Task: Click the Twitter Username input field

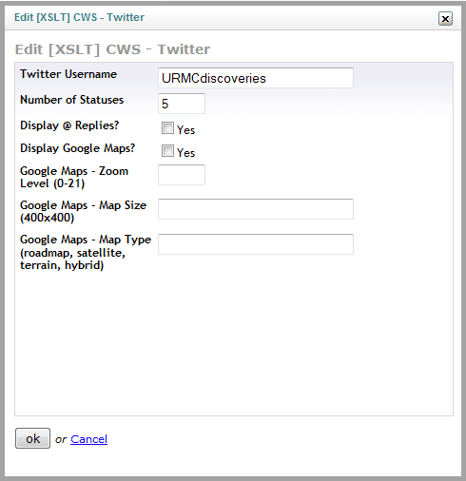Action: tap(256, 78)
